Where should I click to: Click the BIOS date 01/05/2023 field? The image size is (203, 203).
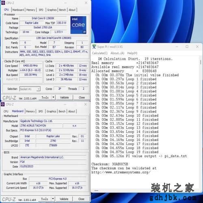pos(53,166)
